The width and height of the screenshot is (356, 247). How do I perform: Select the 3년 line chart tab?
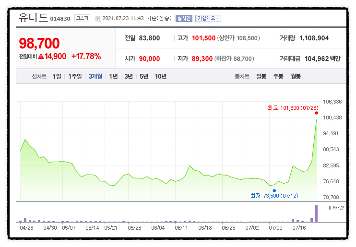coord(129,77)
